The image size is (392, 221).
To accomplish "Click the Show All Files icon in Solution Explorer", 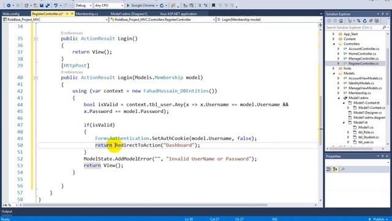I will (377, 21).
